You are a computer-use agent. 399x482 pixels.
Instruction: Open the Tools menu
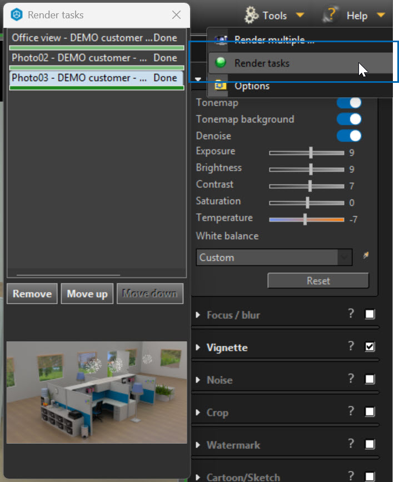point(275,16)
